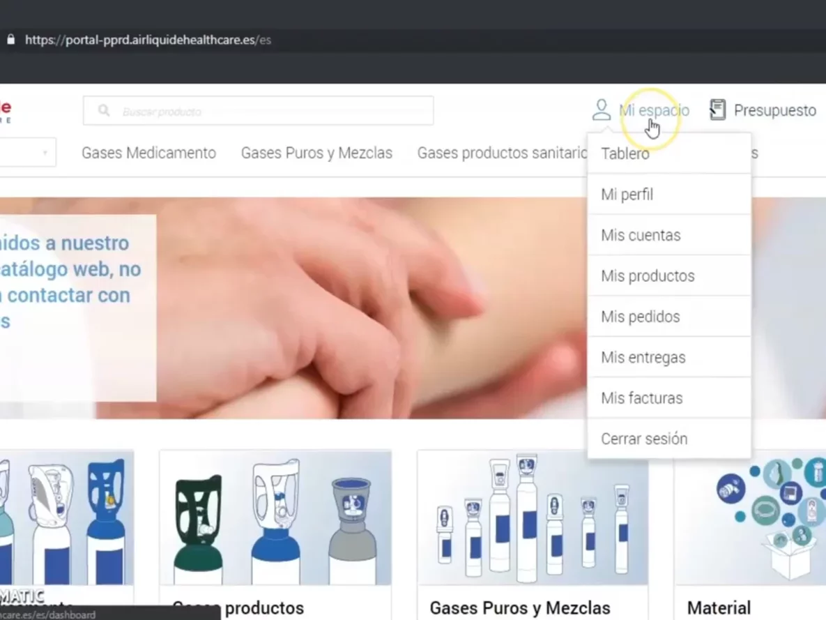Screen dimensions: 826x620
Task: View Mis facturas from the menu
Action: point(641,398)
